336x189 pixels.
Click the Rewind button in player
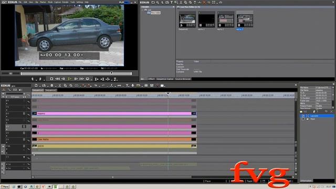pyautogui.click(x=57, y=79)
